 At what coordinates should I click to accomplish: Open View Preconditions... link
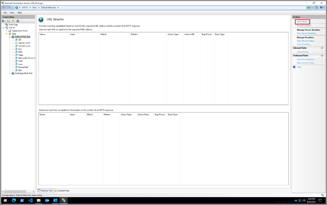pos(306,59)
